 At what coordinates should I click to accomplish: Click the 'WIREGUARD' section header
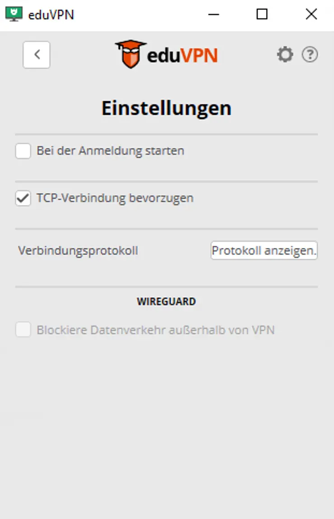pyautogui.click(x=167, y=302)
